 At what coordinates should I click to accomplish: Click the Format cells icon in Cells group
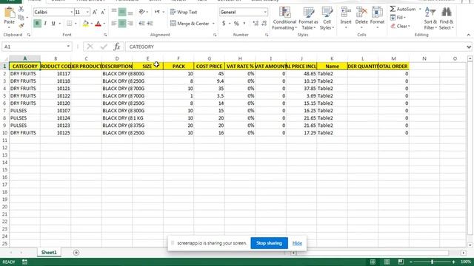(x=377, y=13)
